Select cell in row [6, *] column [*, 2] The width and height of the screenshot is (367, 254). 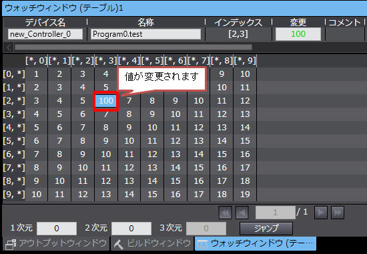[83, 154]
